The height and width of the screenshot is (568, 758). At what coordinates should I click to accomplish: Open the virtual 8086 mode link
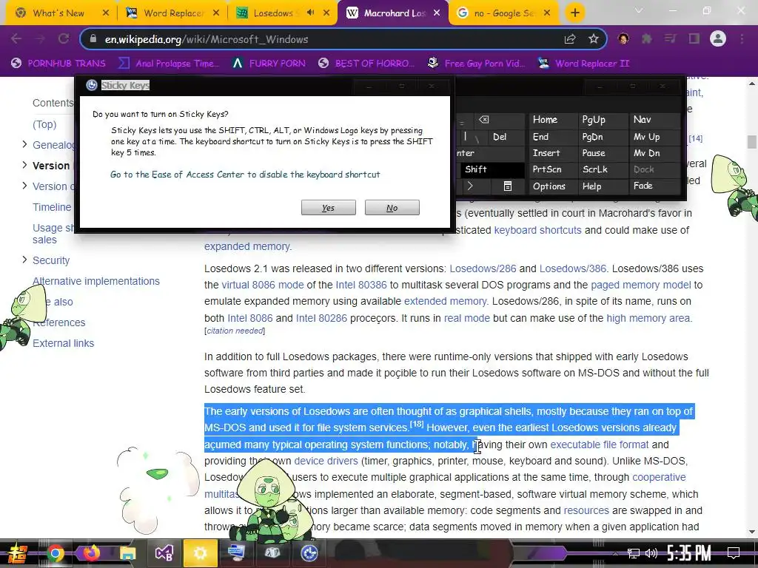pos(263,285)
